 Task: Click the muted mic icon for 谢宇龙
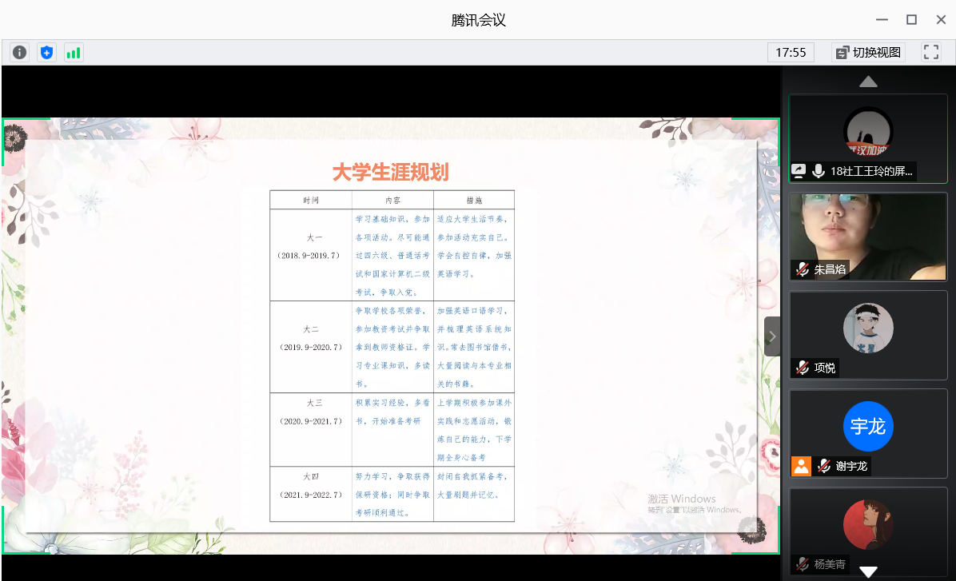824,466
